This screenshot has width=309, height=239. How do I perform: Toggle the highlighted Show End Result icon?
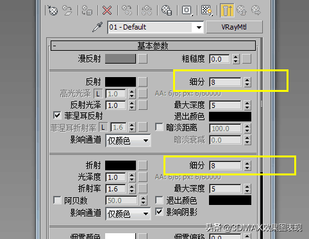tap(227, 10)
